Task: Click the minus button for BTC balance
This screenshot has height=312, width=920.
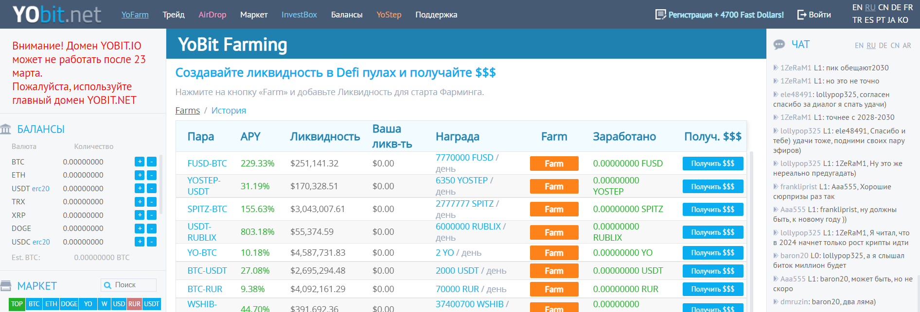Action: click(x=152, y=162)
